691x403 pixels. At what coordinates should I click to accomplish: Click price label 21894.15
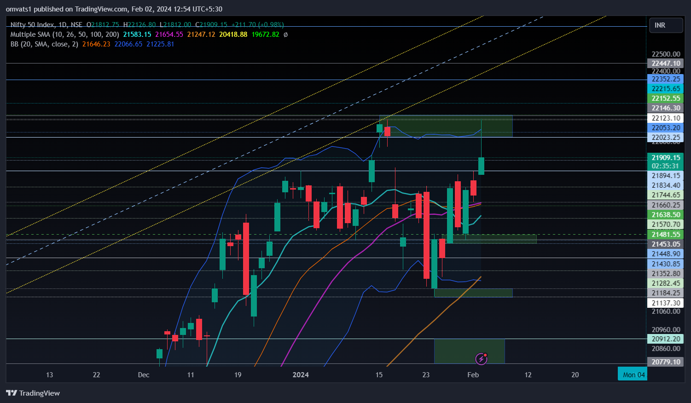[x=666, y=176]
